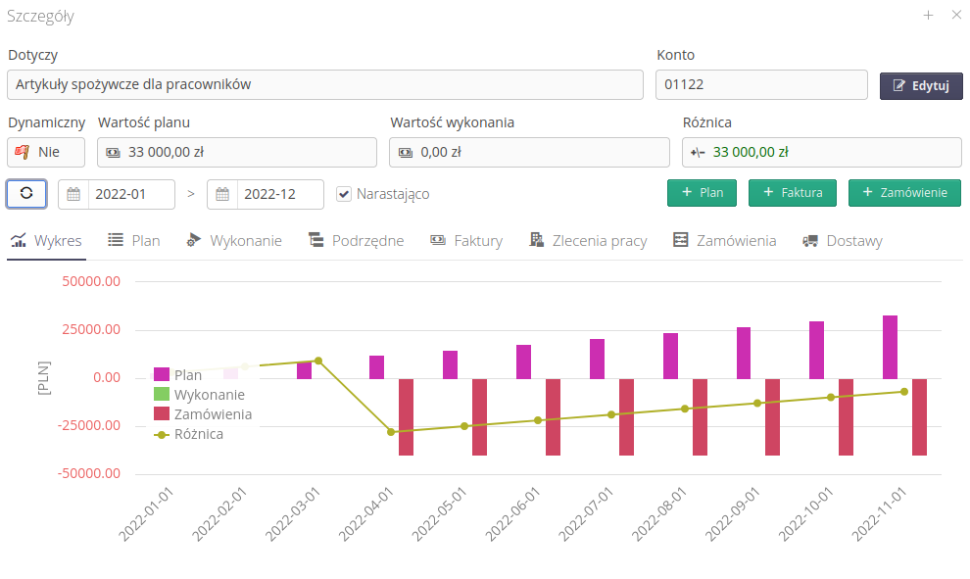
Task: Switch to the Plan tab
Action: click(x=133, y=238)
